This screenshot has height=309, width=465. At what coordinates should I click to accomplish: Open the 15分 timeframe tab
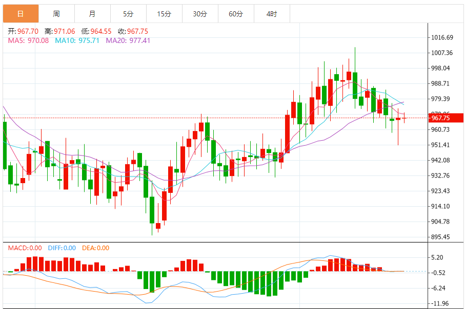click(164, 14)
